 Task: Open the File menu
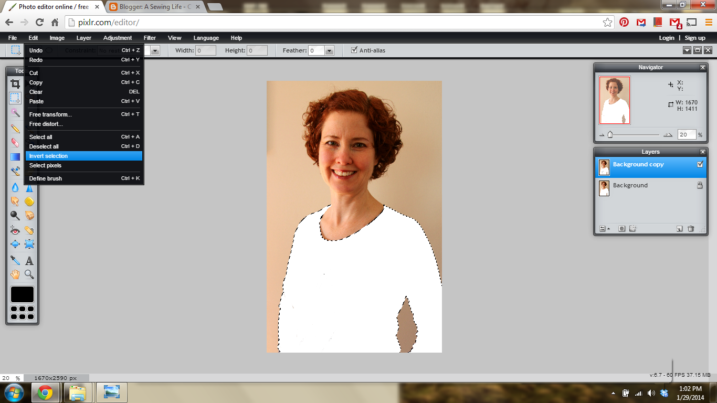pyautogui.click(x=13, y=38)
